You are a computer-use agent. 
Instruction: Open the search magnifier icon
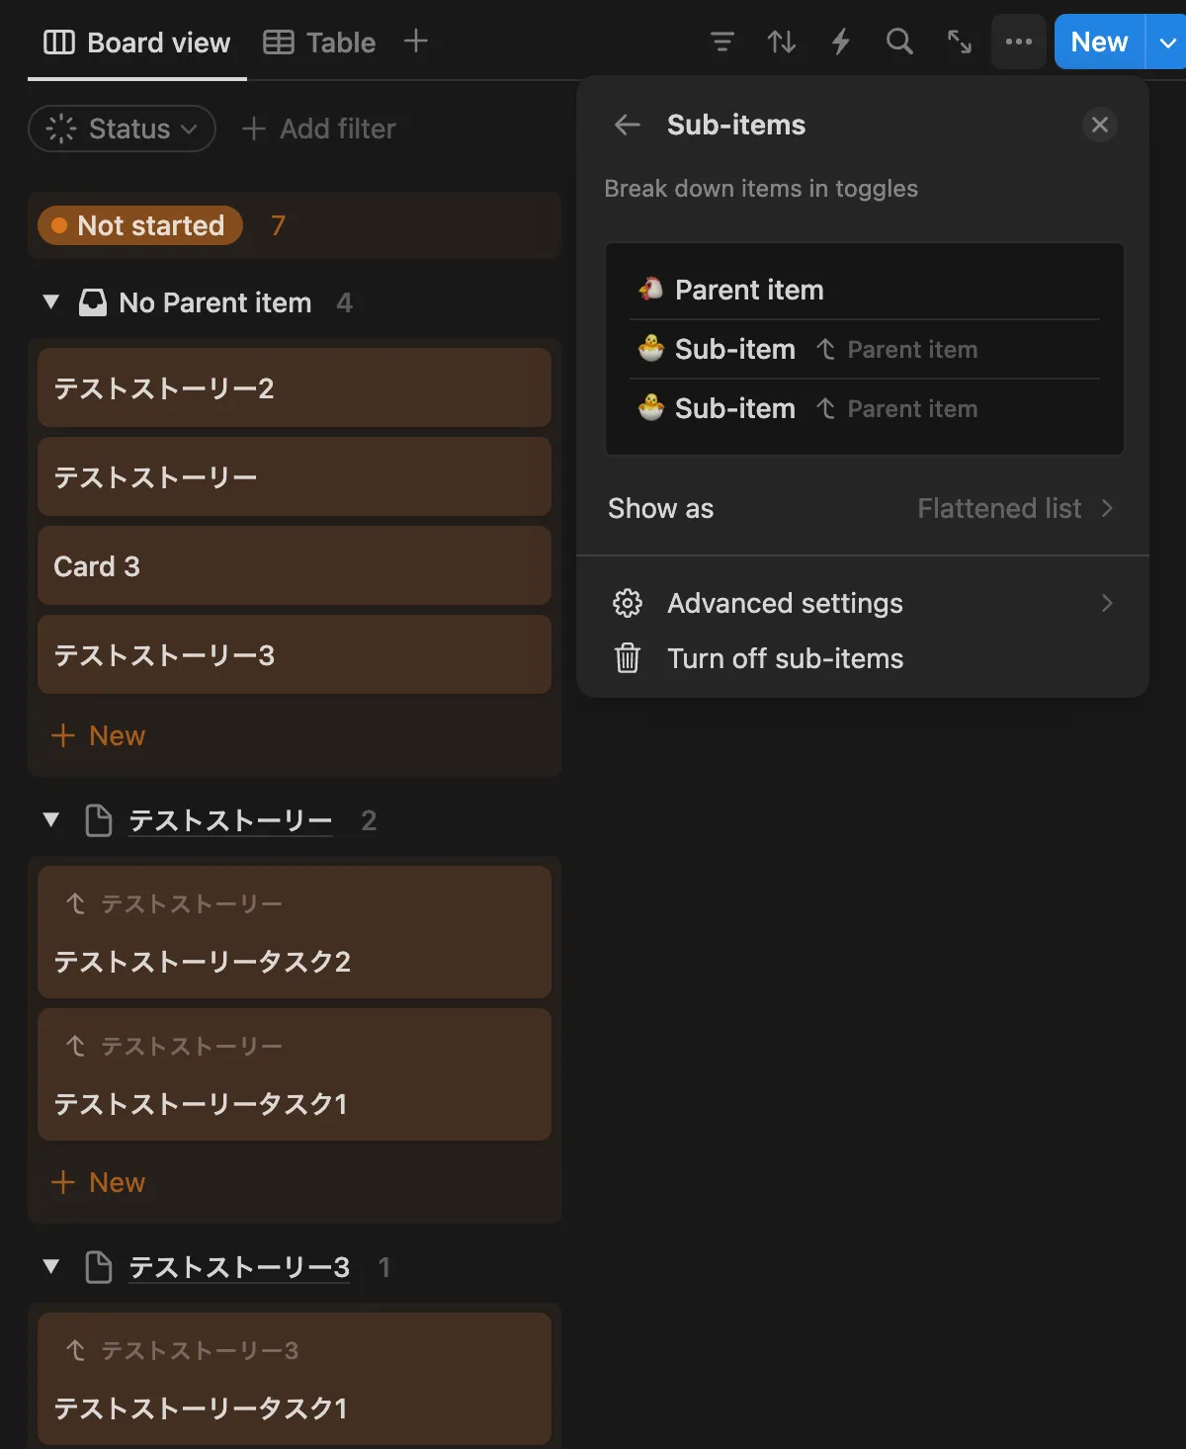point(899,42)
